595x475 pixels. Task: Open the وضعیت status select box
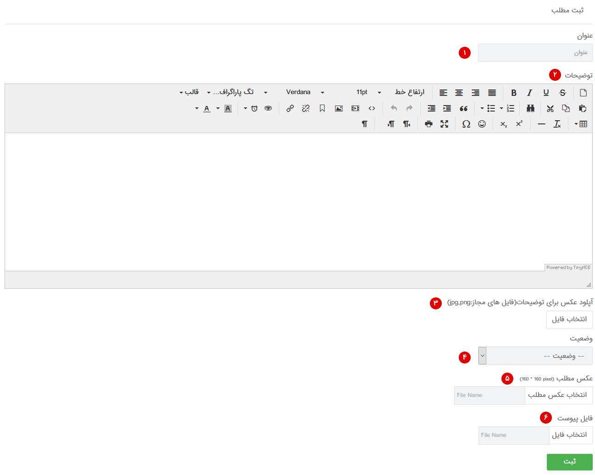click(535, 356)
